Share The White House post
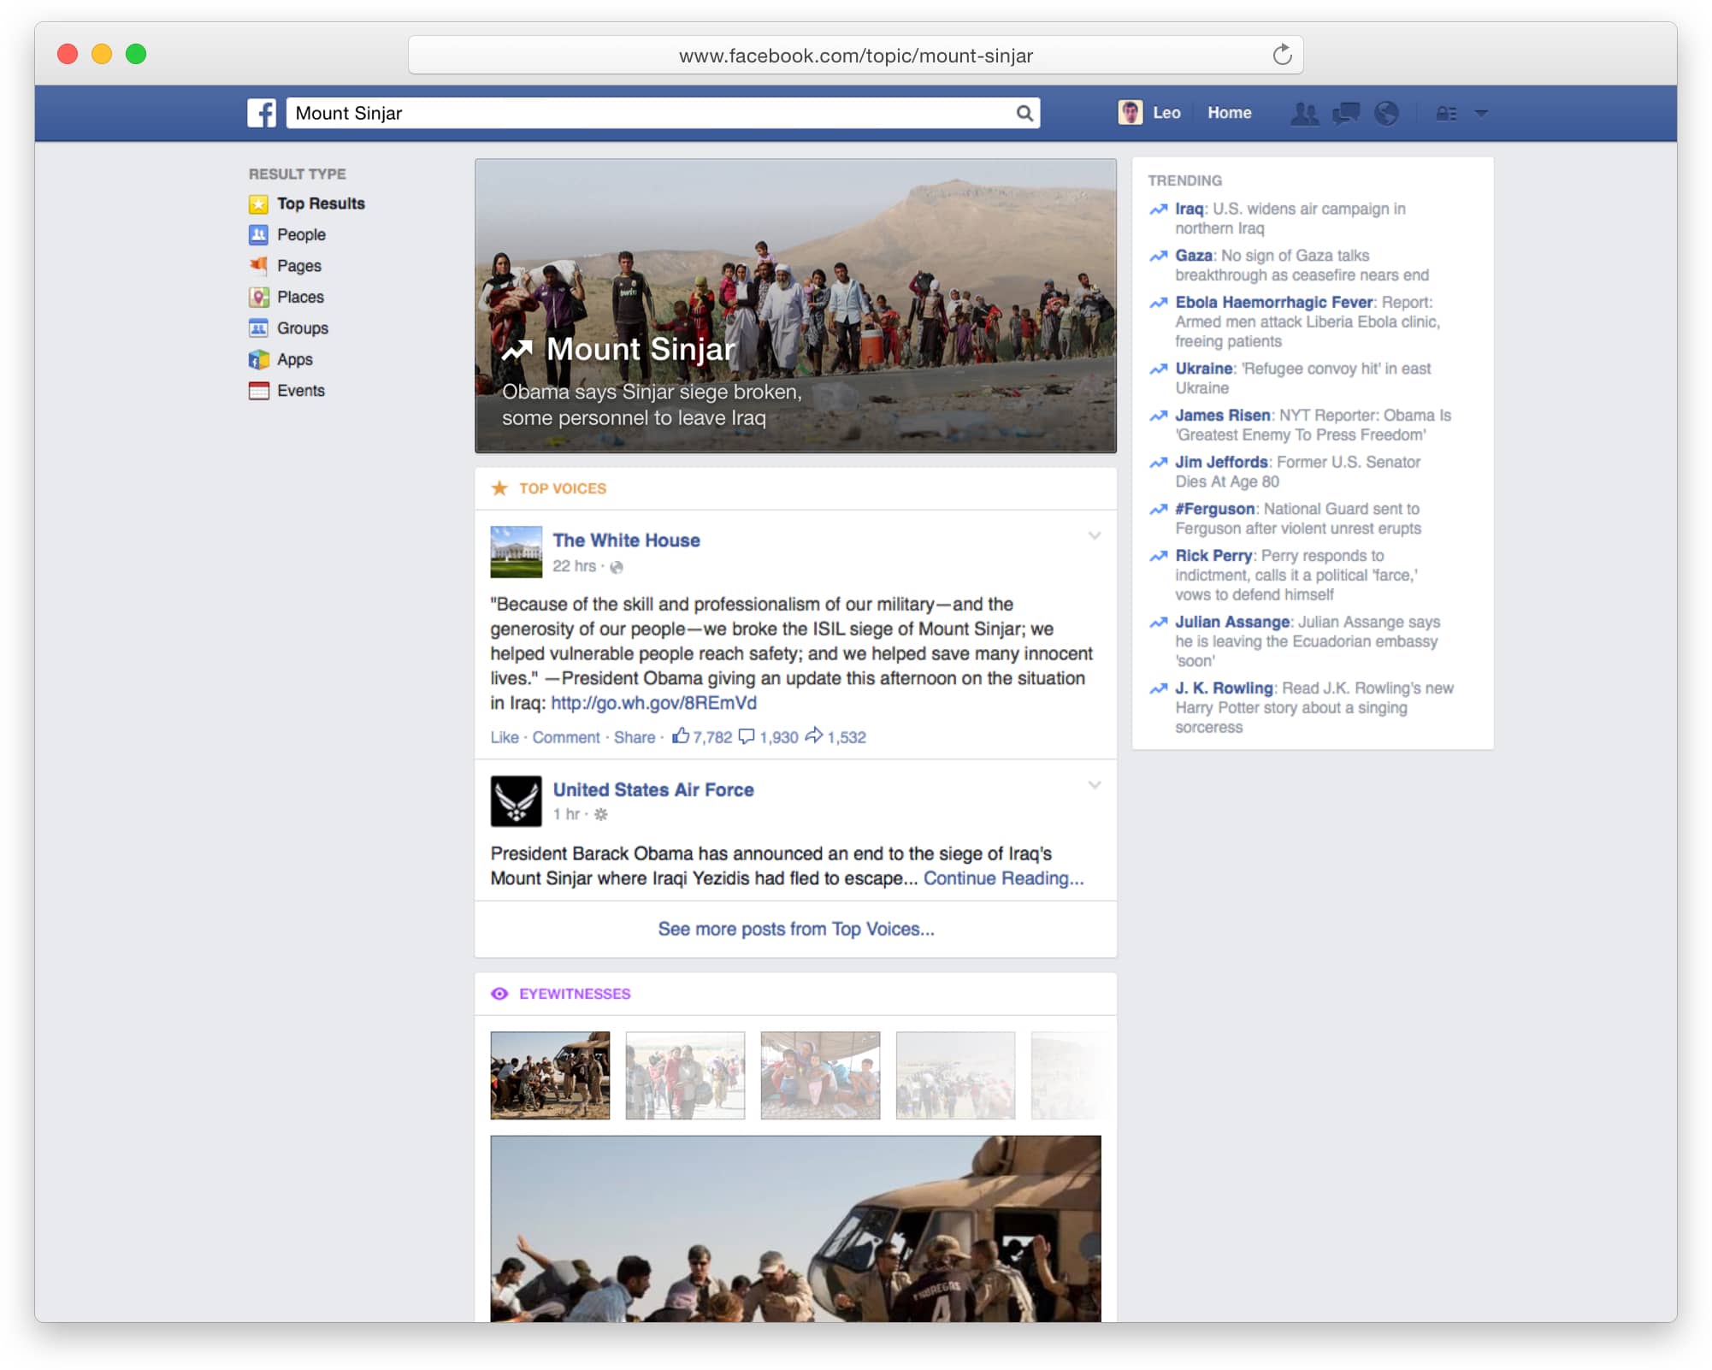Screen dimensions: 1712x1370 coord(635,737)
